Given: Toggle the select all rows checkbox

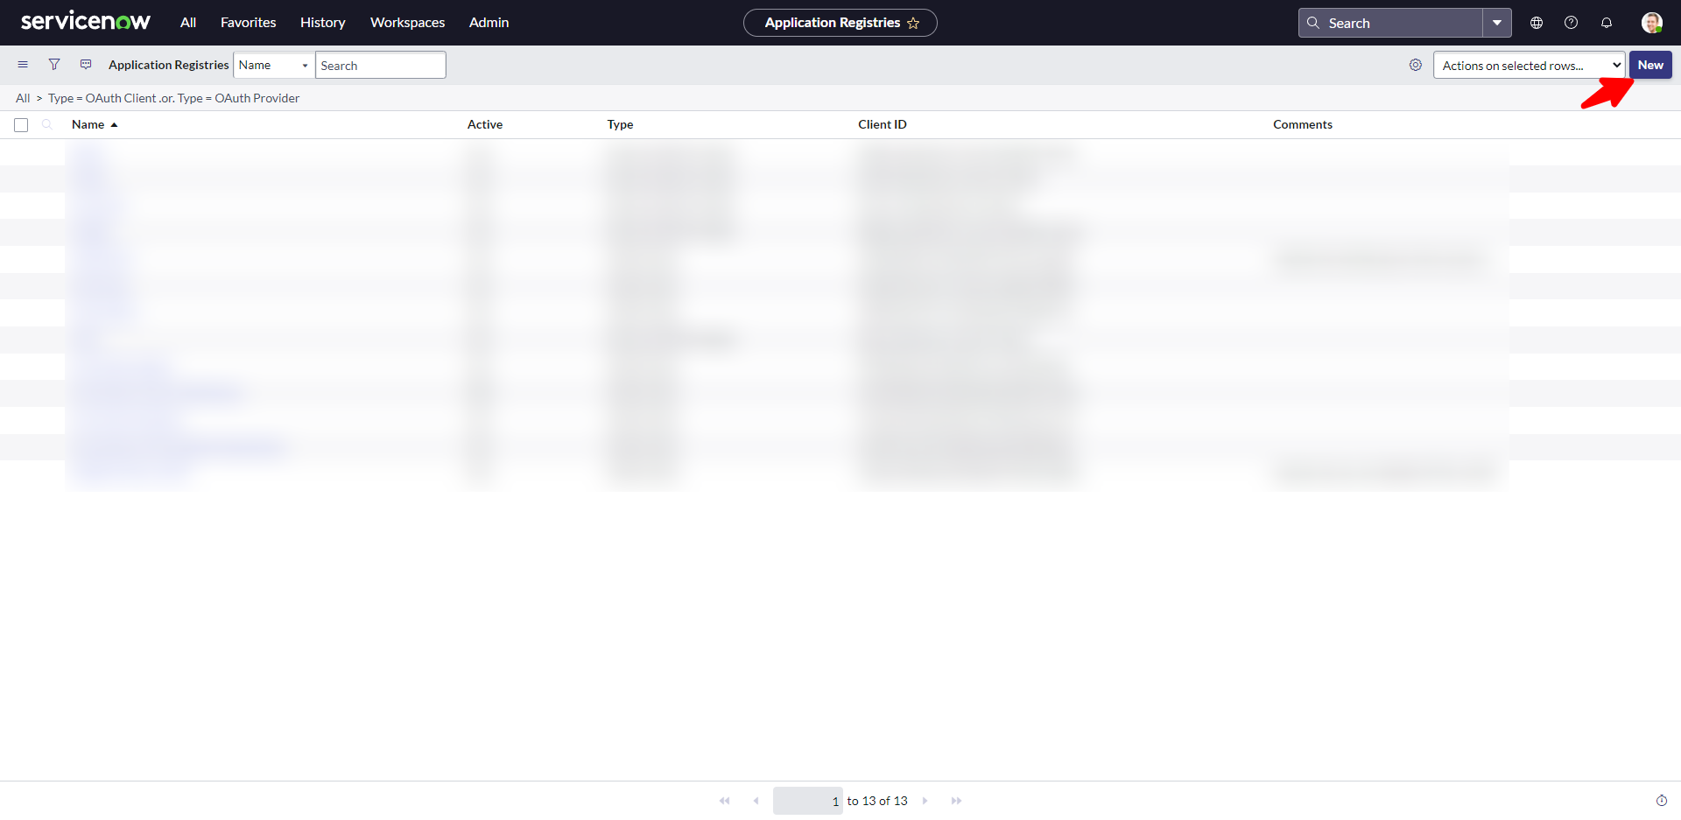Looking at the screenshot, I should click(21, 125).
